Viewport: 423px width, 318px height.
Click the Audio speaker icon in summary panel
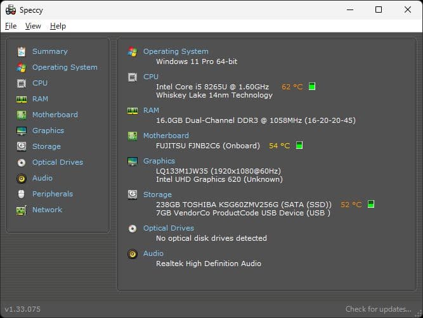coord(133,254)
